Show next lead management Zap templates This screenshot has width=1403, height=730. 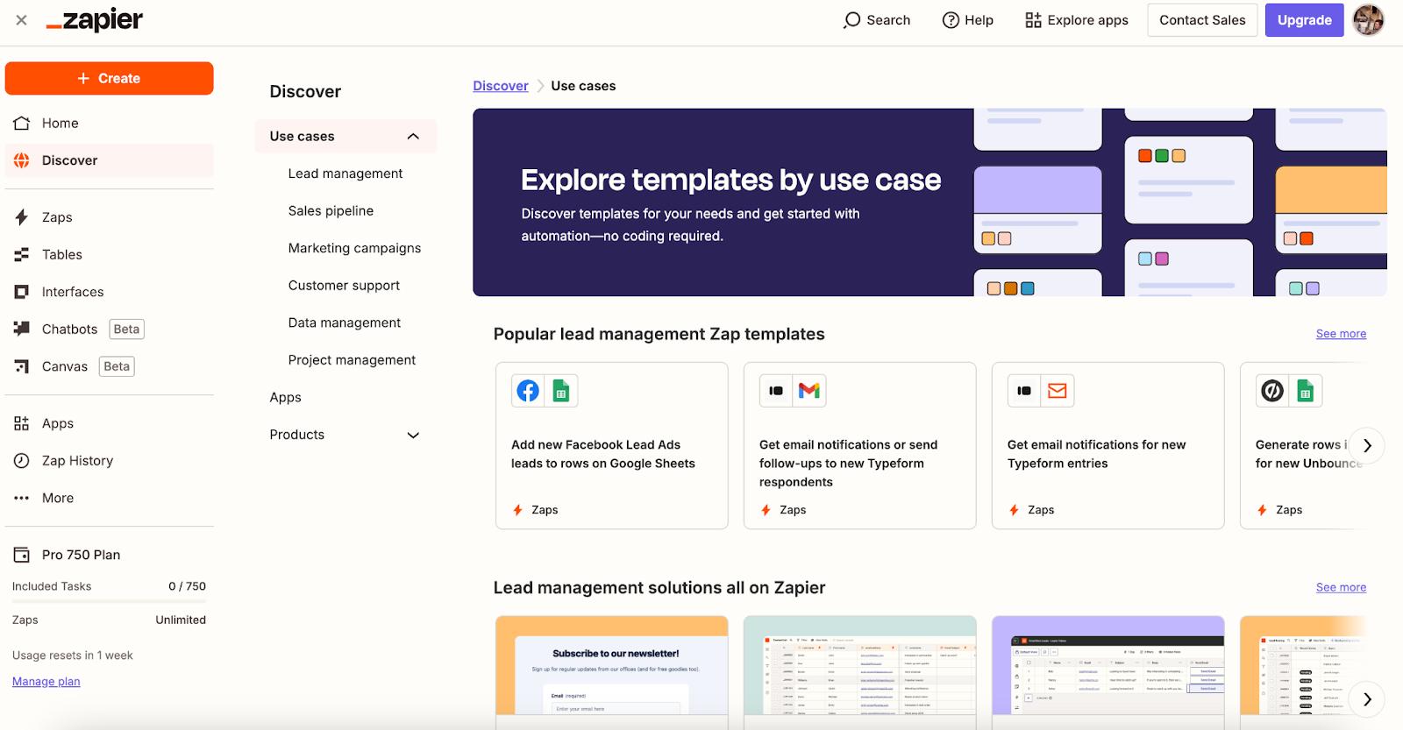pyautogui.click(x=1367, y=446)
